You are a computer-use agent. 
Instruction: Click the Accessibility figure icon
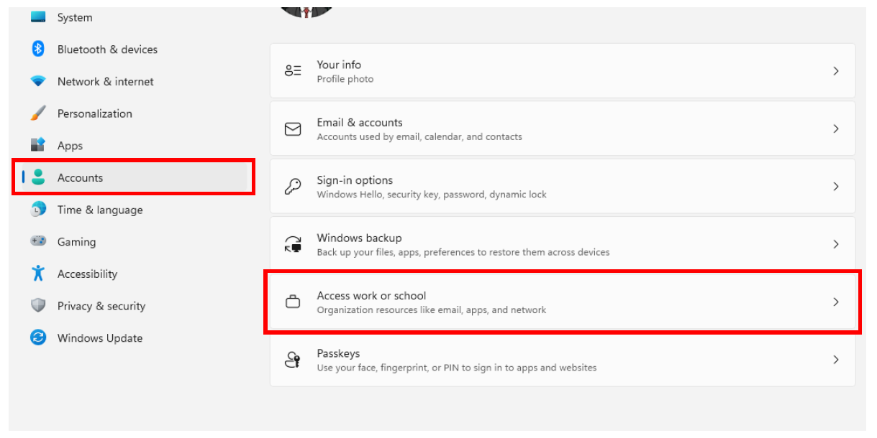click(x=38, y=274)
